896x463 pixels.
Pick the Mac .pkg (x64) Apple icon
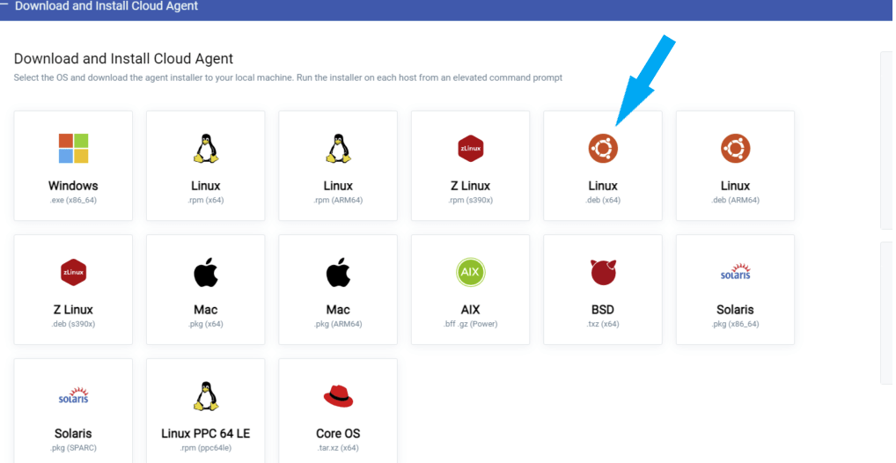tap(206, 272)
